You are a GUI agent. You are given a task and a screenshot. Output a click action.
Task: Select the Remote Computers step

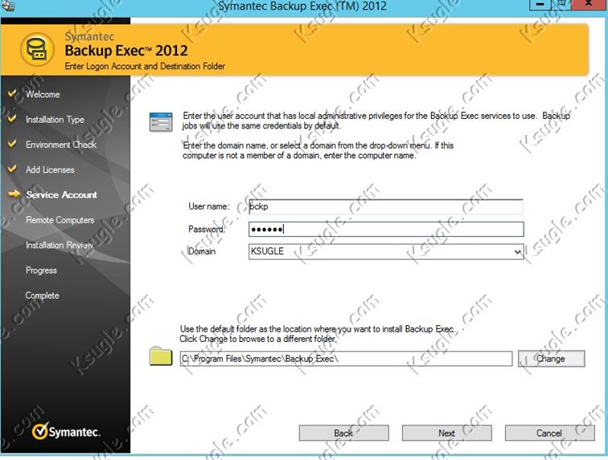[x=60, y=220]
